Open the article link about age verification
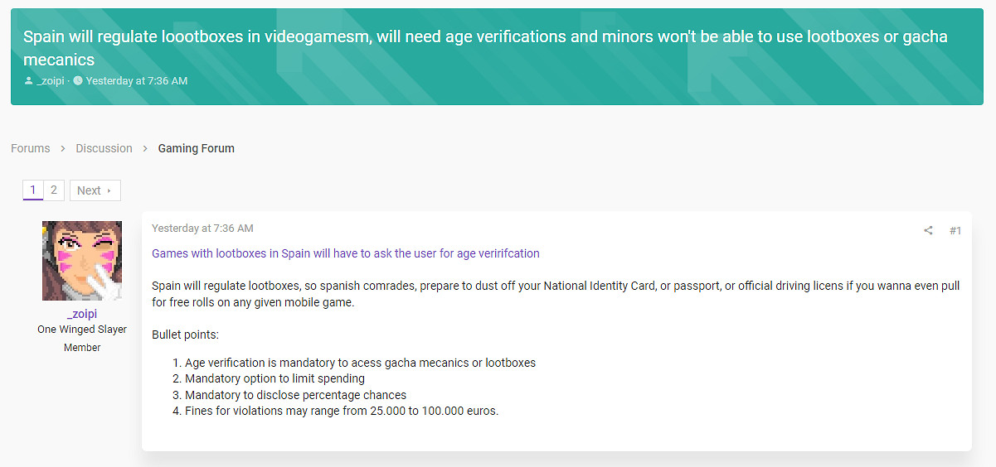 (345, 253)
